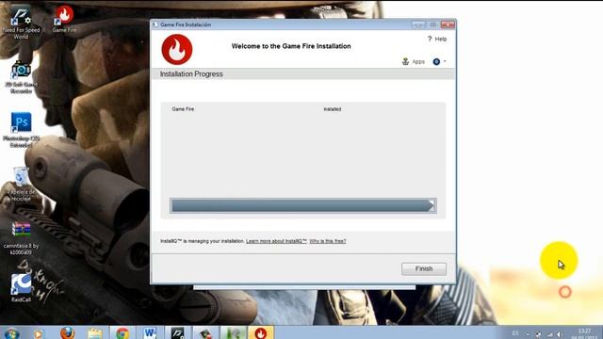The image size is (603, 339).
Task: Open File Explorer folder in taskbar
Action: pos(95,333)
